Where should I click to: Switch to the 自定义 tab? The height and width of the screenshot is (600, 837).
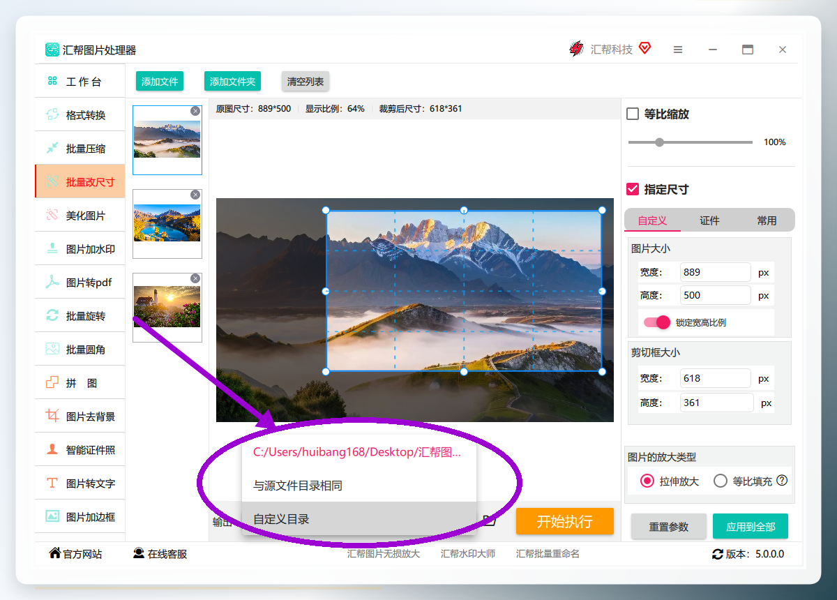tap(652, 220)
